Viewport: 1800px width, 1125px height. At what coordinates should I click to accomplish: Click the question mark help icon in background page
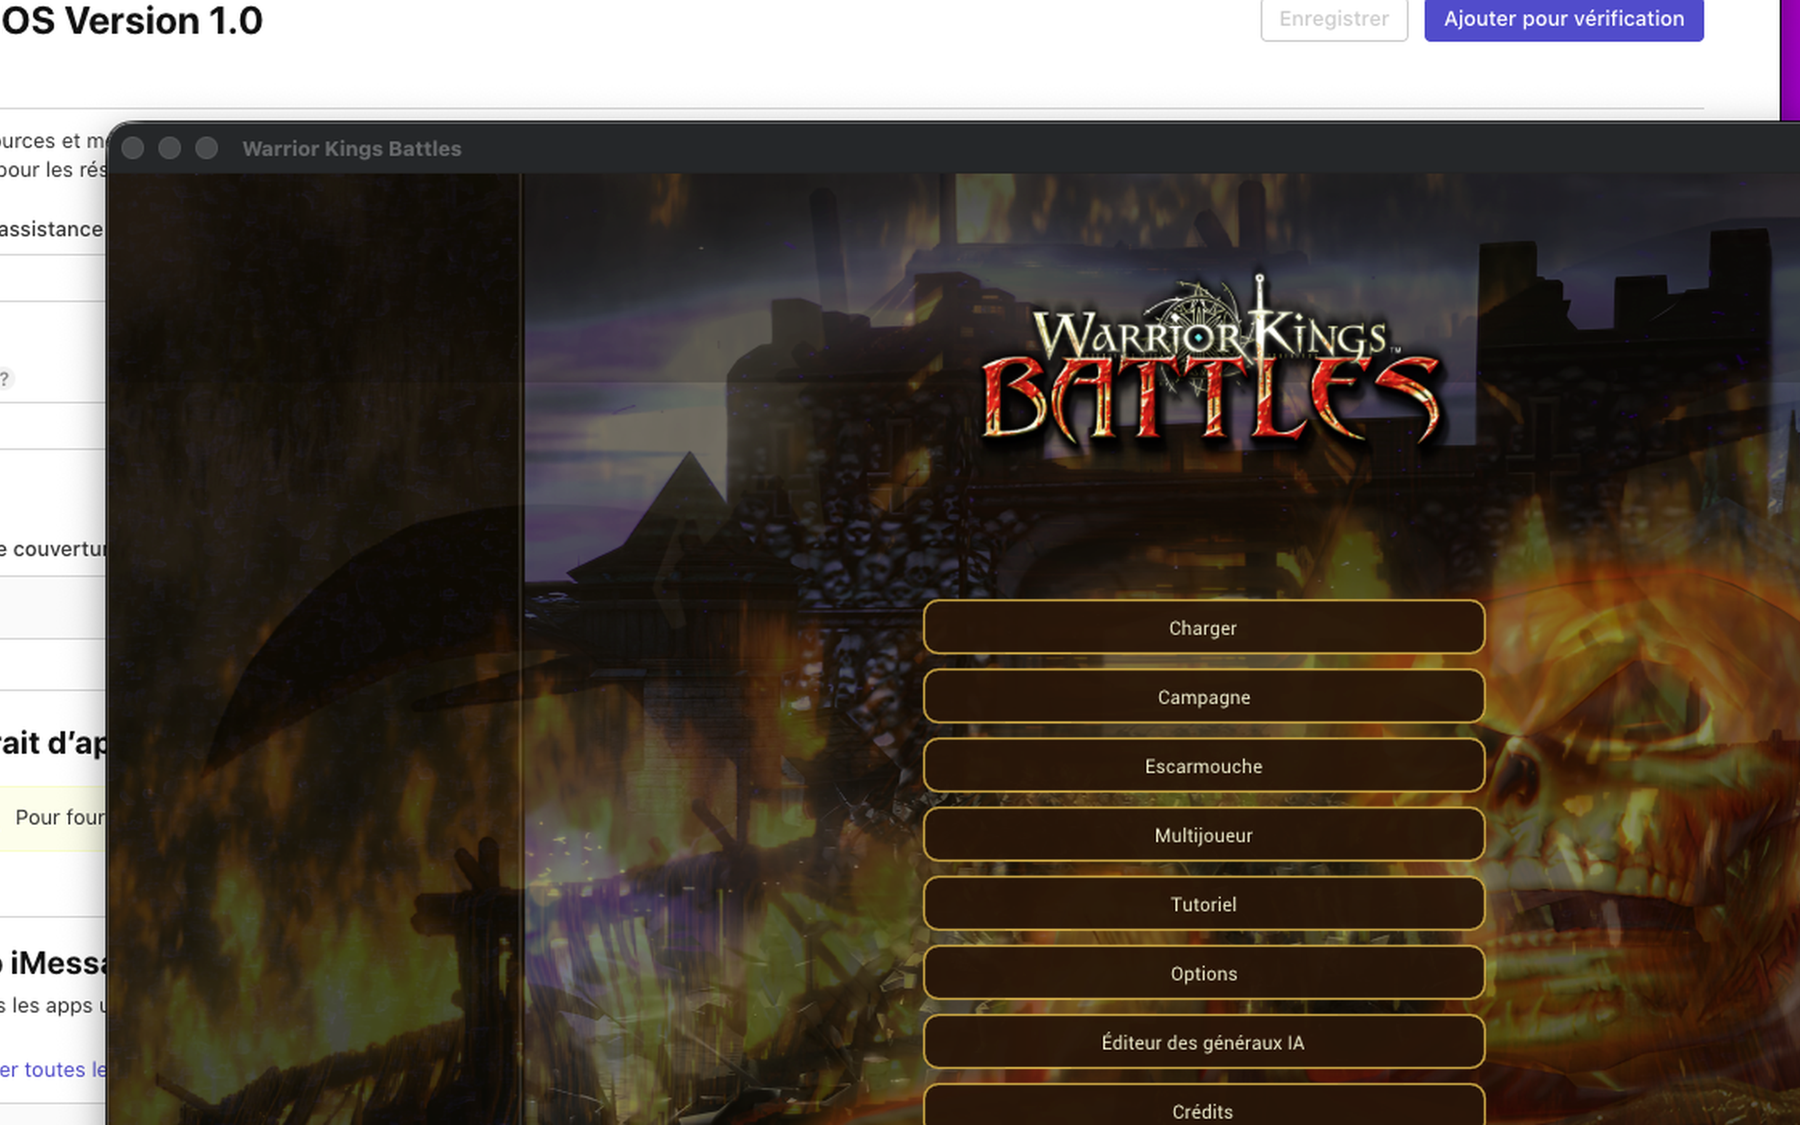click(4, 379)
